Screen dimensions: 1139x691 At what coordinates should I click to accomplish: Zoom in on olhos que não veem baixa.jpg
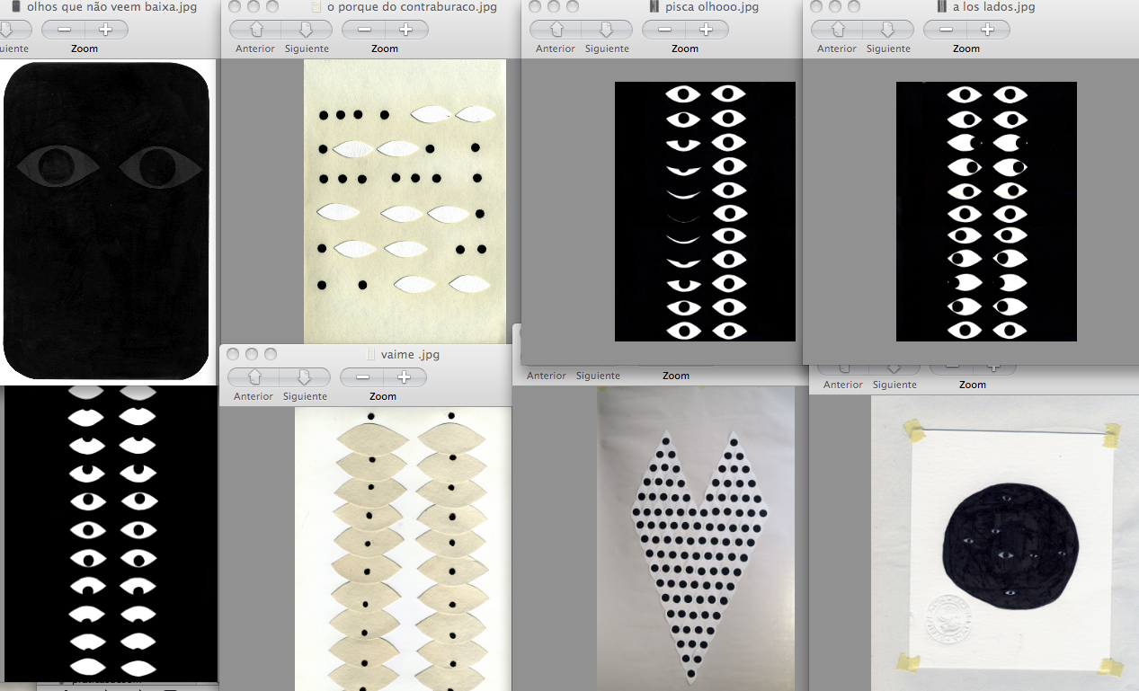coord(105,30)
